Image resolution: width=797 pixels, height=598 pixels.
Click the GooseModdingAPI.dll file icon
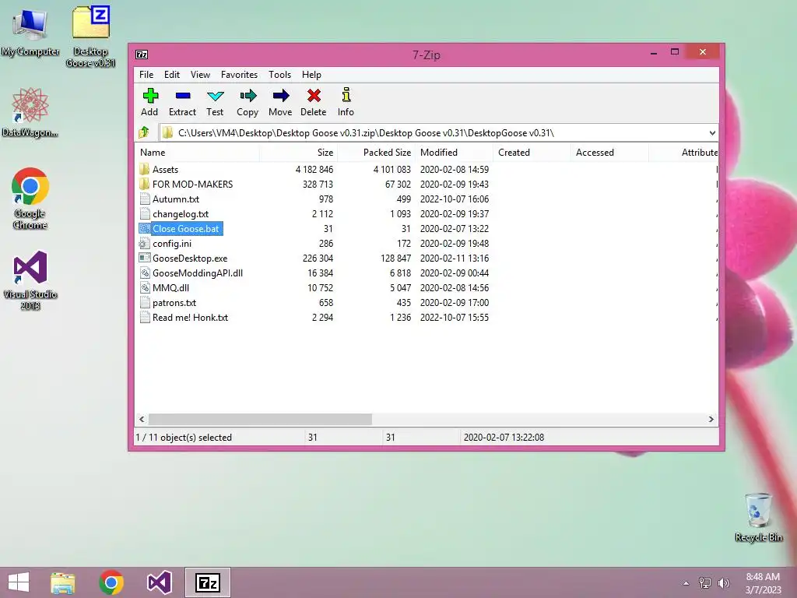tap(145, 273)
